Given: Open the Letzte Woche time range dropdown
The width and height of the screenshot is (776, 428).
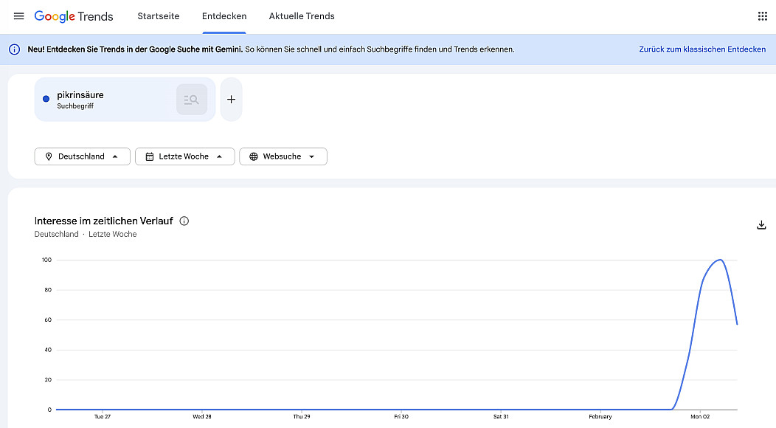Looking at the screenshot, I should [x=184, y=156].
